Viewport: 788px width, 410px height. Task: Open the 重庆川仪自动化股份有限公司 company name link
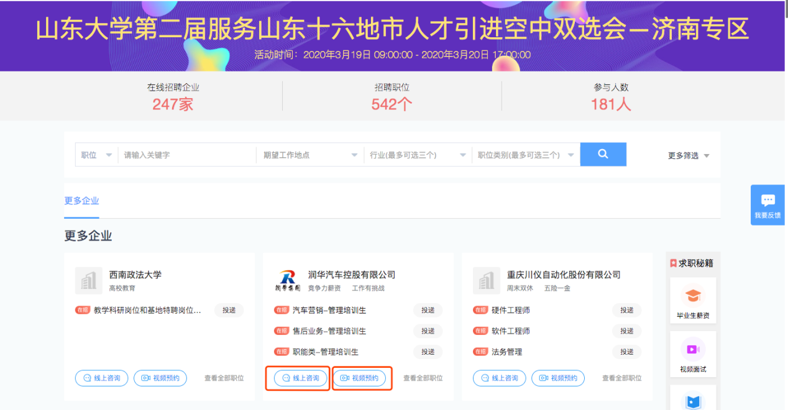pyautogui.click(x=564, y=275)
